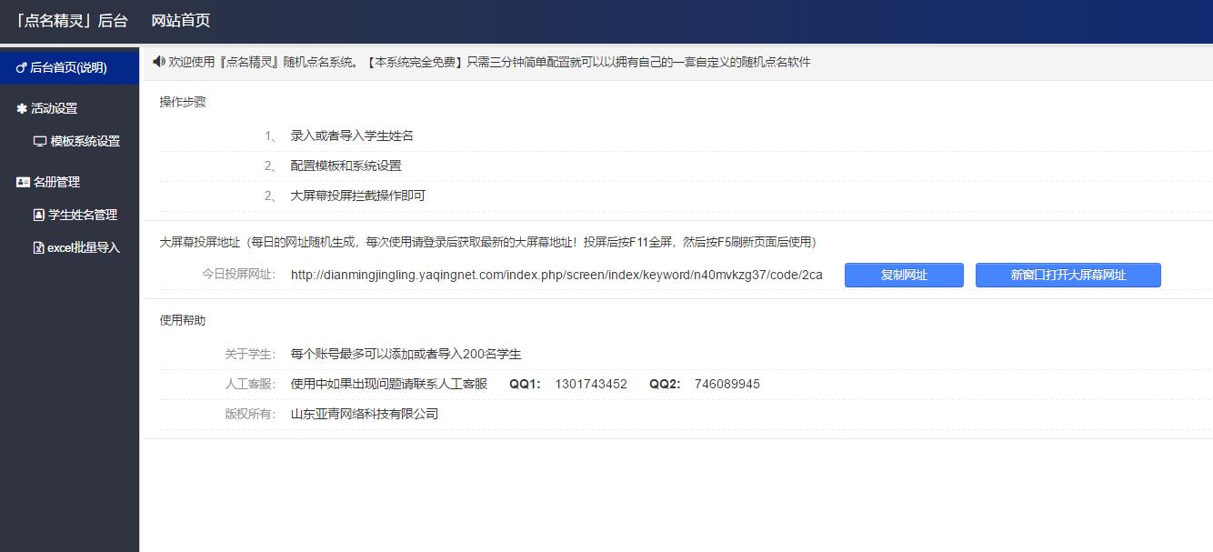This screenshot has width=1213, height=552.
Task: Select the QQ1 number 1301743452
Action: coord(590,384)
